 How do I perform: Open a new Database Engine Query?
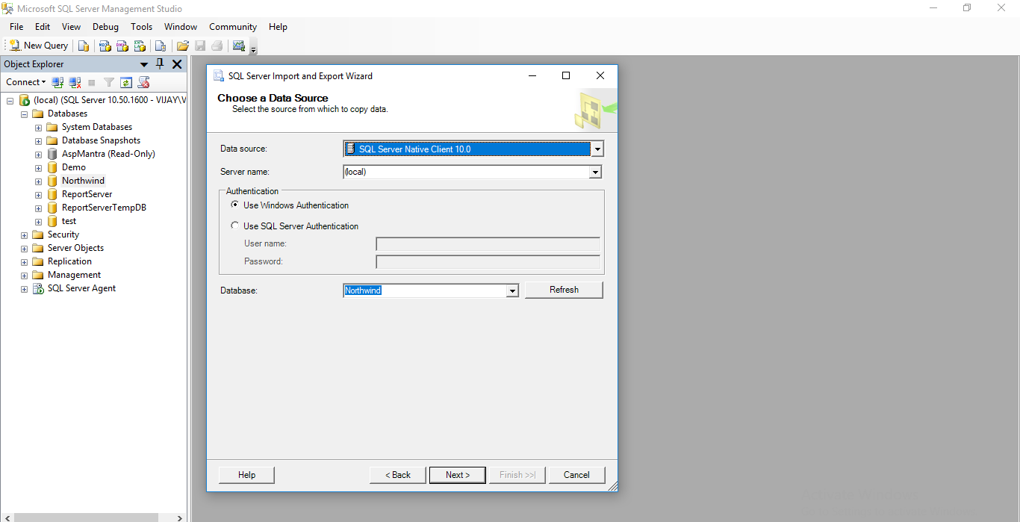(x=84, y=46)
